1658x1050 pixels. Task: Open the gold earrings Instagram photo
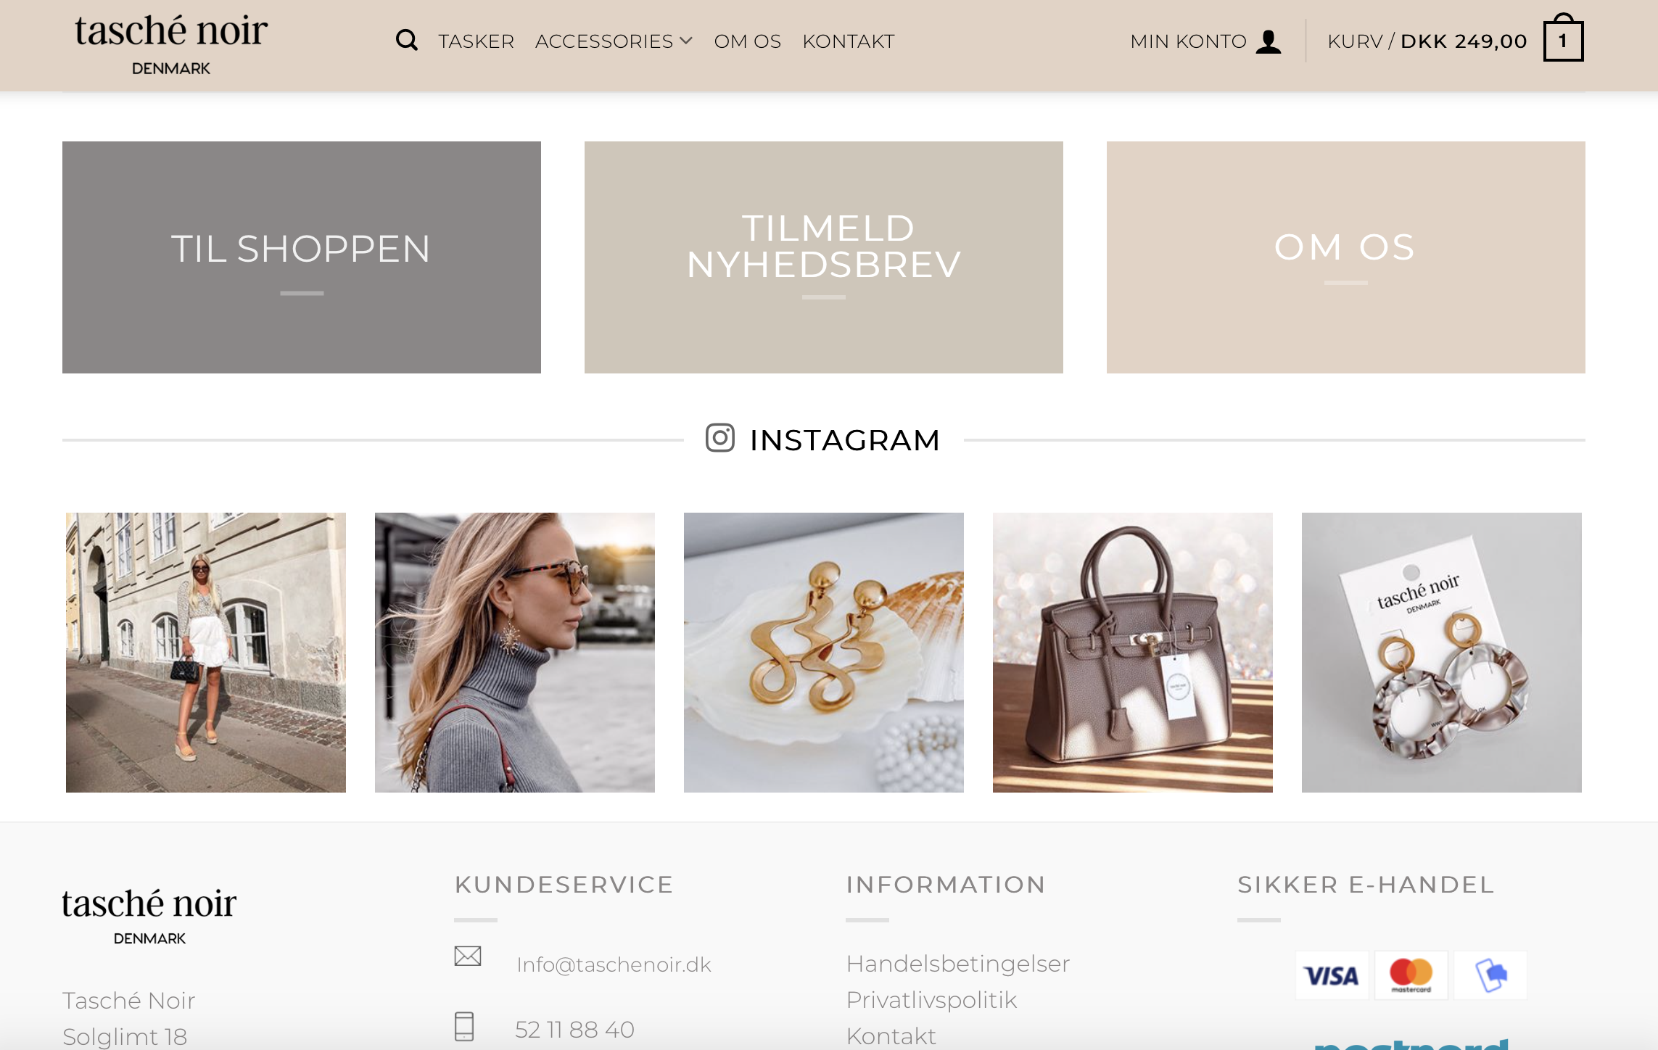(824, 653)
